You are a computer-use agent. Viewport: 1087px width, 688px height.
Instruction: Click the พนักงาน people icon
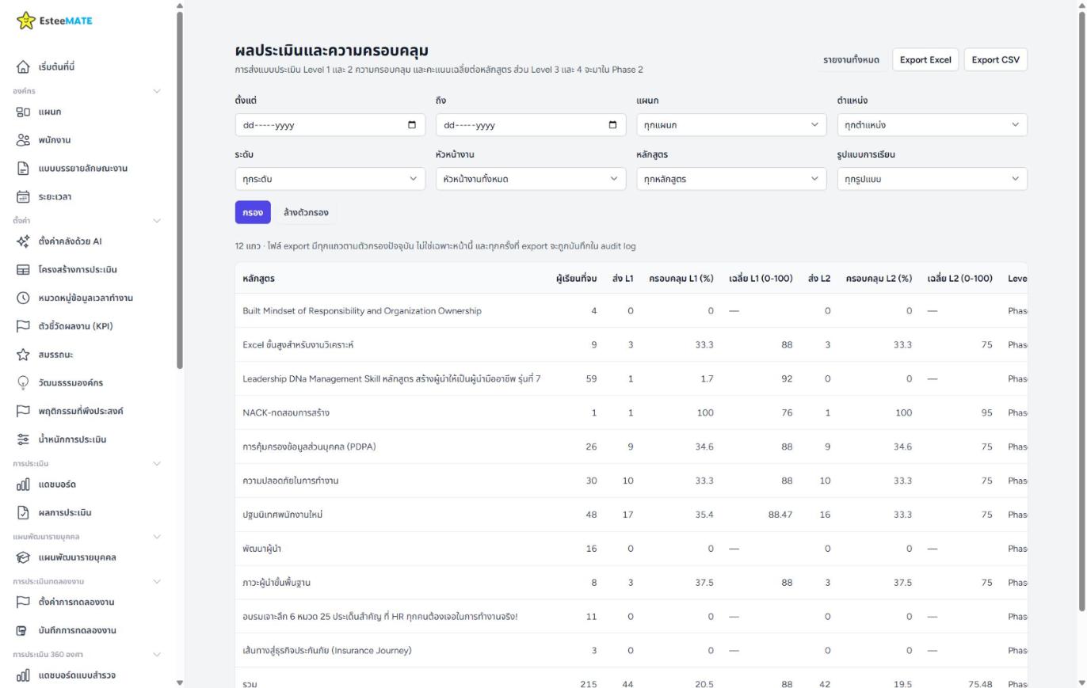[x=24, y=140]
